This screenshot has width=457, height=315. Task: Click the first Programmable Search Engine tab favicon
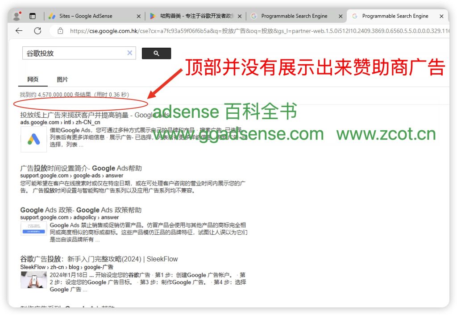coord(253,17)
